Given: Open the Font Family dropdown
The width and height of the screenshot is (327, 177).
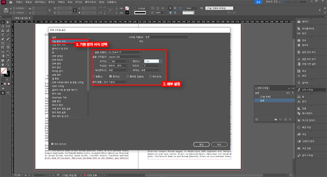Looking at the screenshot, I should coord(125,52).
